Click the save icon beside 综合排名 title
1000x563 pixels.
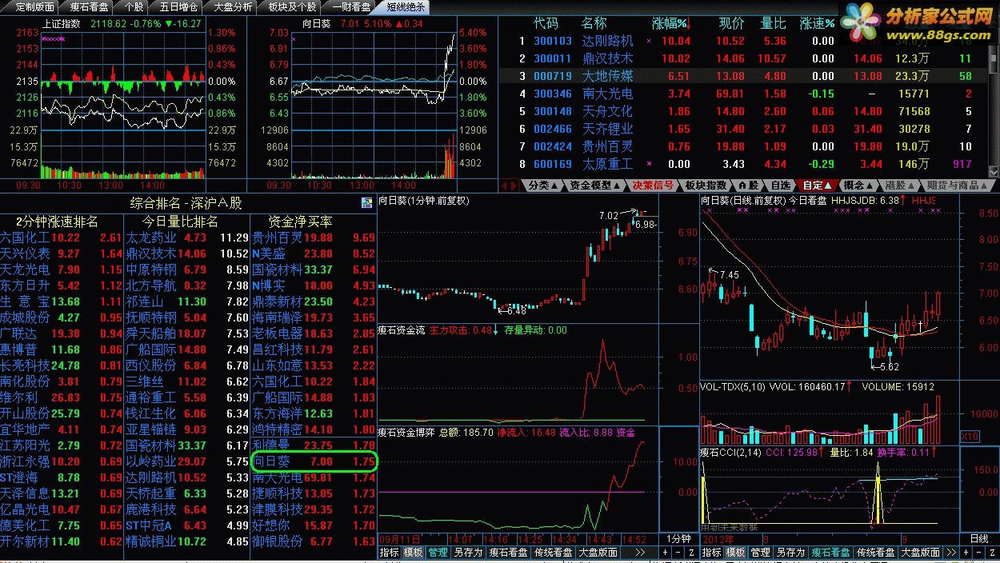pos(366,202)
